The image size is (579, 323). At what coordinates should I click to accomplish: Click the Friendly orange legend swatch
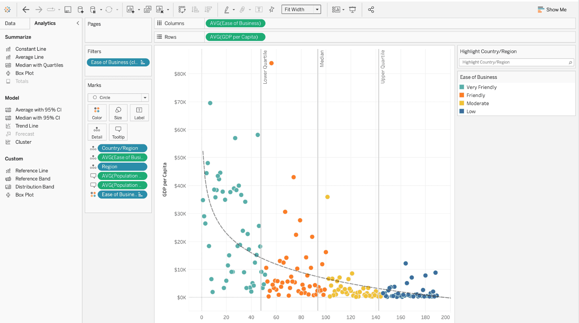tap(462, 95)
